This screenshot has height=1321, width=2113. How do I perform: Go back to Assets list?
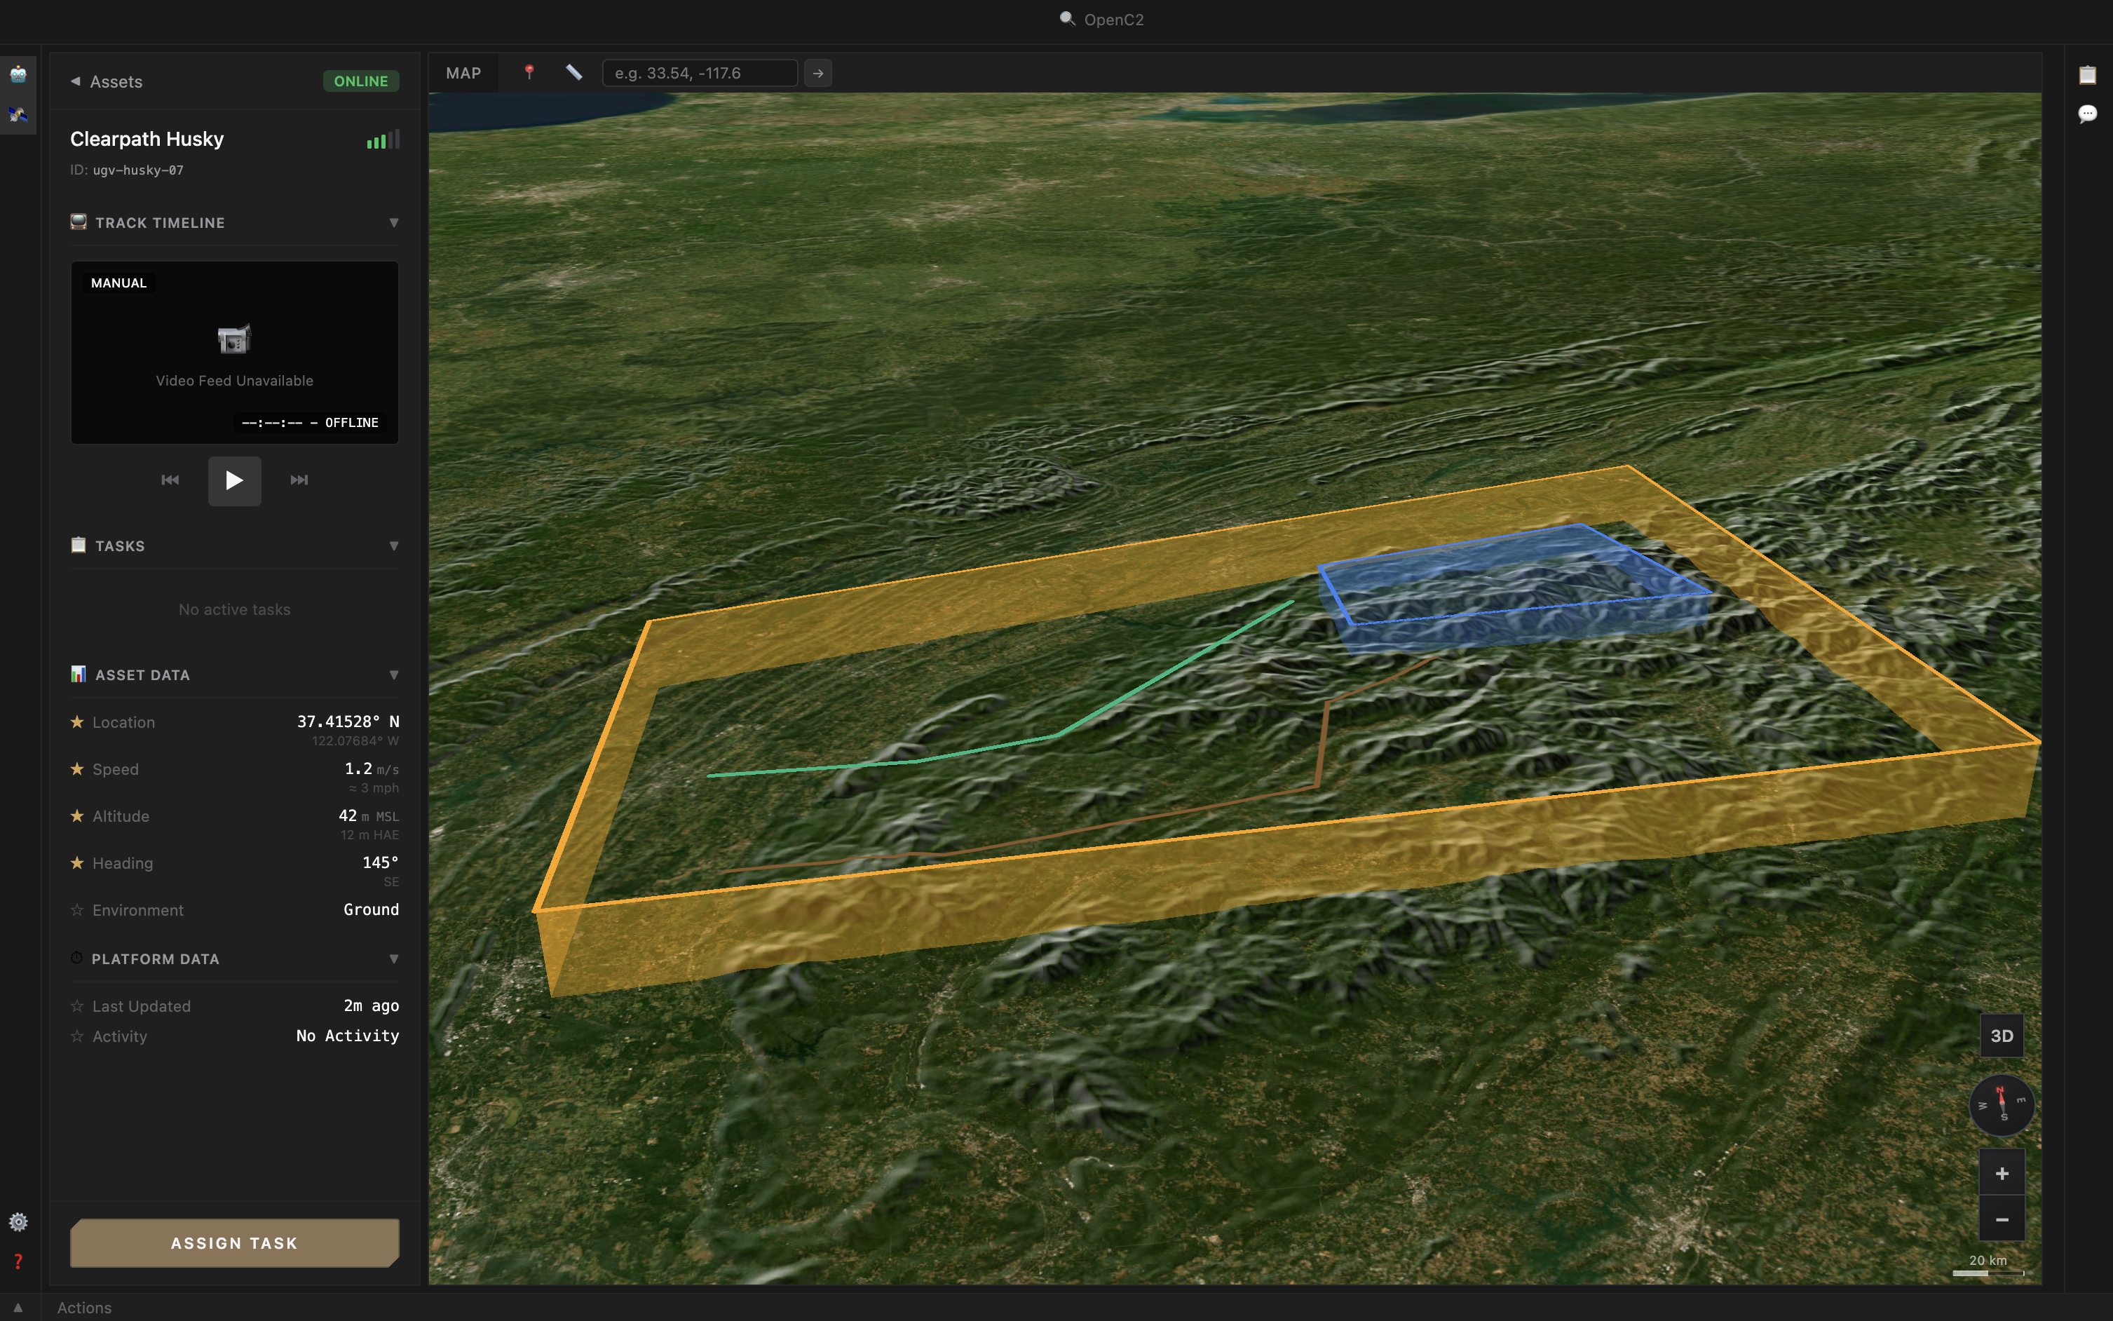(x=107, y=81)
